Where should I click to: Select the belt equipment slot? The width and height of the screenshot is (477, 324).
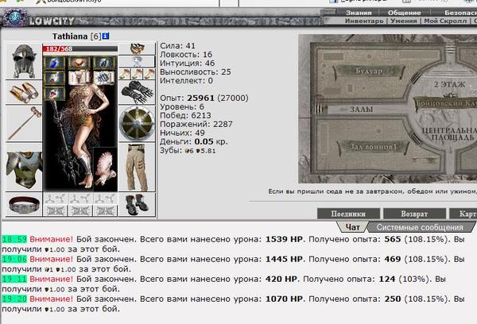(x=24, y=204)
